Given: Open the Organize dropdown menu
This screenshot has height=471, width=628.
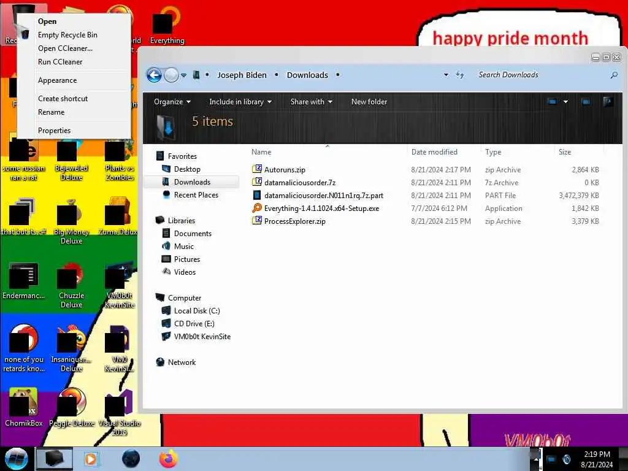Looking at the screenshot, I should coord(172,102).
